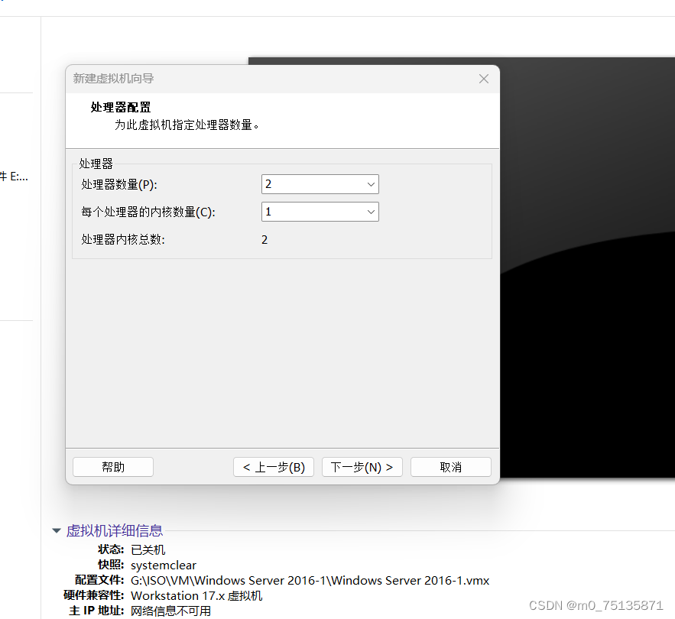Click the Workstation 17.x 虚拟机 compatibility text

tap(196, 595)
